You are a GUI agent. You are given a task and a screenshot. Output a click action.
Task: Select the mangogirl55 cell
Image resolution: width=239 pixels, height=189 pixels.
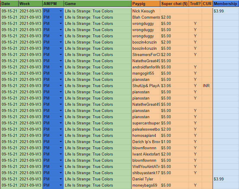146,73
